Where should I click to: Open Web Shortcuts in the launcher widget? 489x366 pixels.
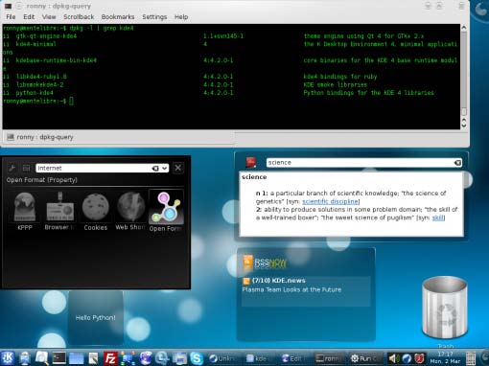point(130,211)
